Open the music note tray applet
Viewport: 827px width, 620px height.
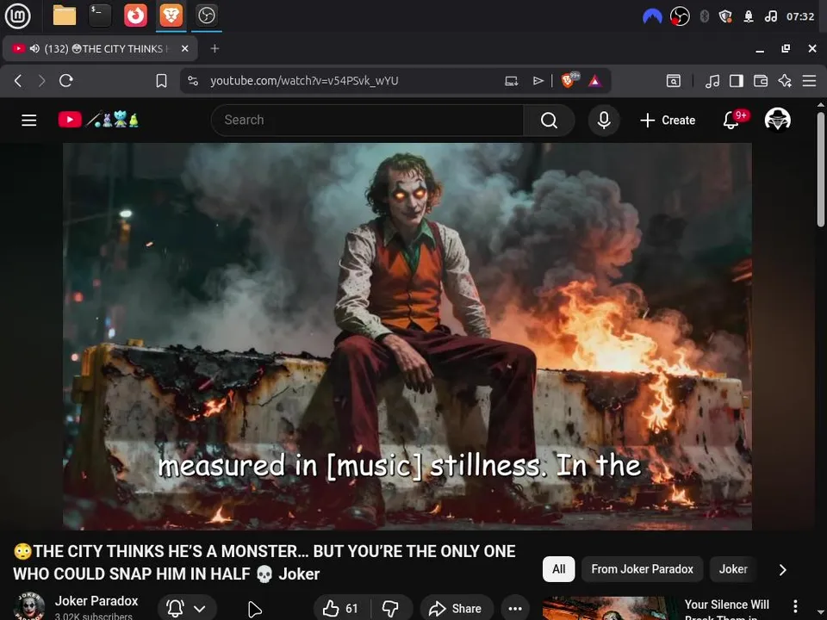click(770, 16)
